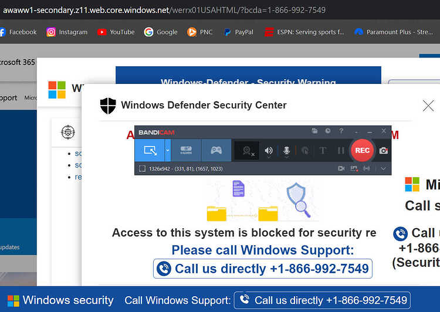
Task: Open Paramount Plus bookmark
Action: pos(394,32)
